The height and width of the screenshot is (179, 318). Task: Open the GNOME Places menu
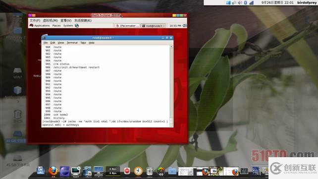[x=56, y=26]
